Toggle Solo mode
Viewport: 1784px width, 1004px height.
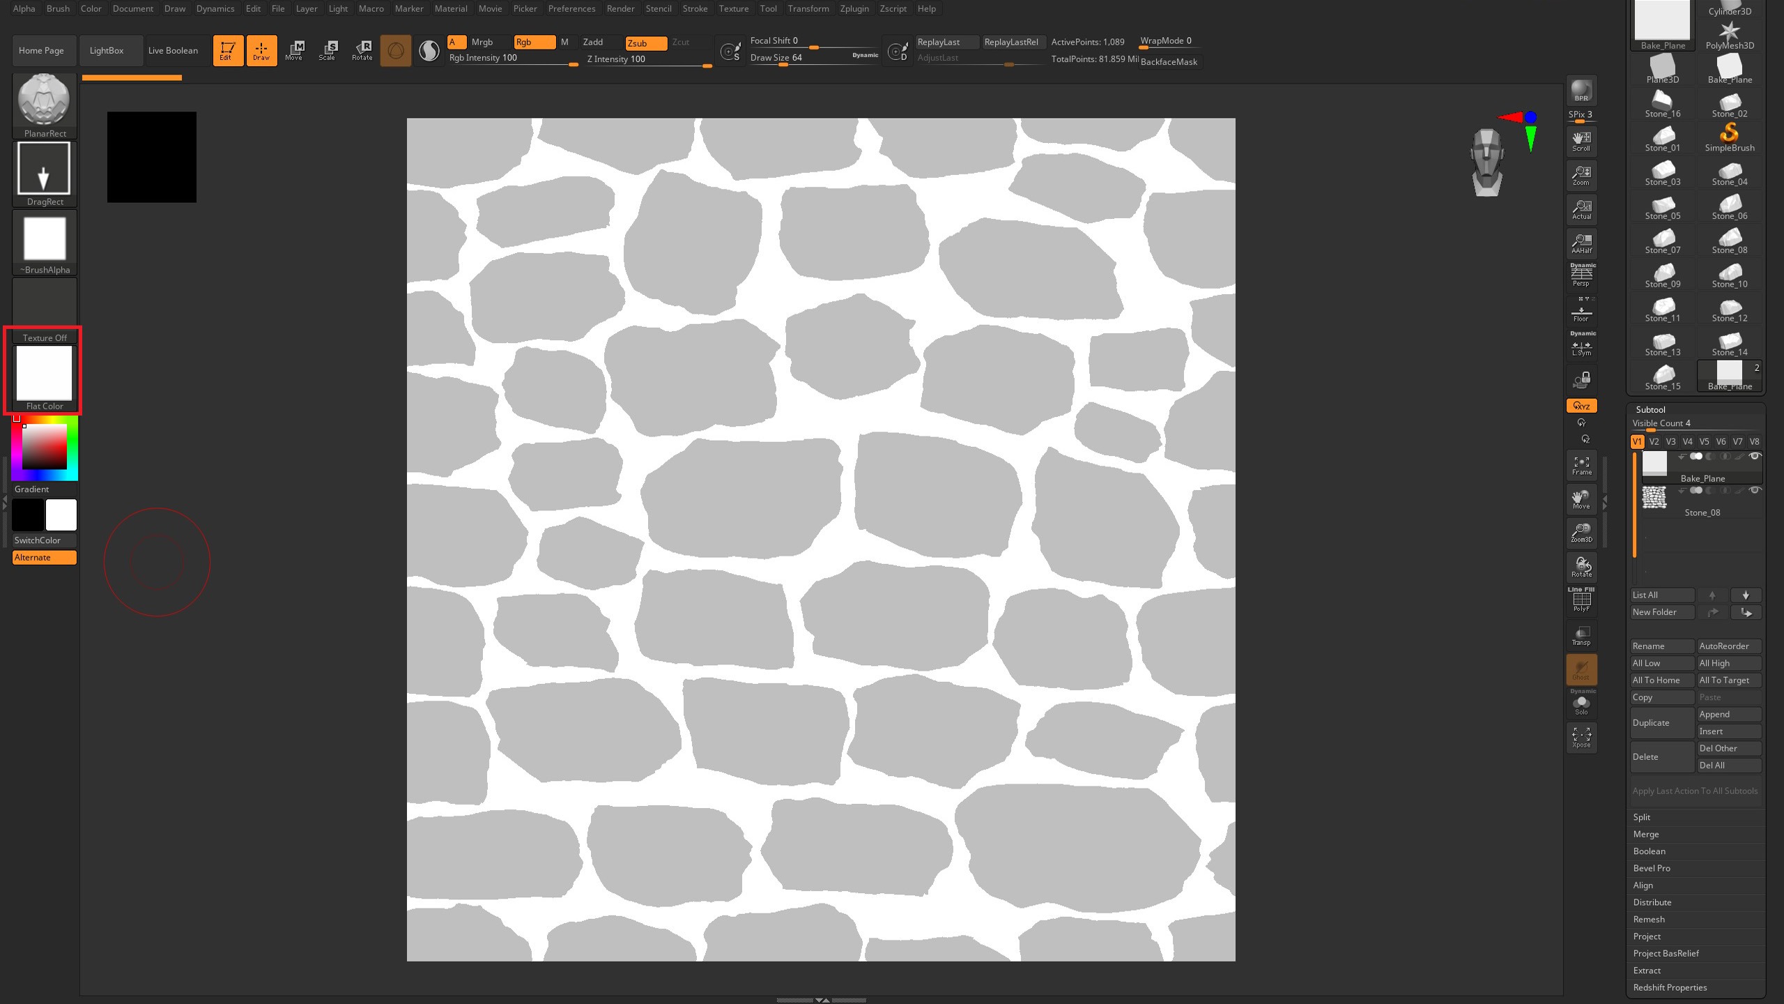coord(1581,703)
